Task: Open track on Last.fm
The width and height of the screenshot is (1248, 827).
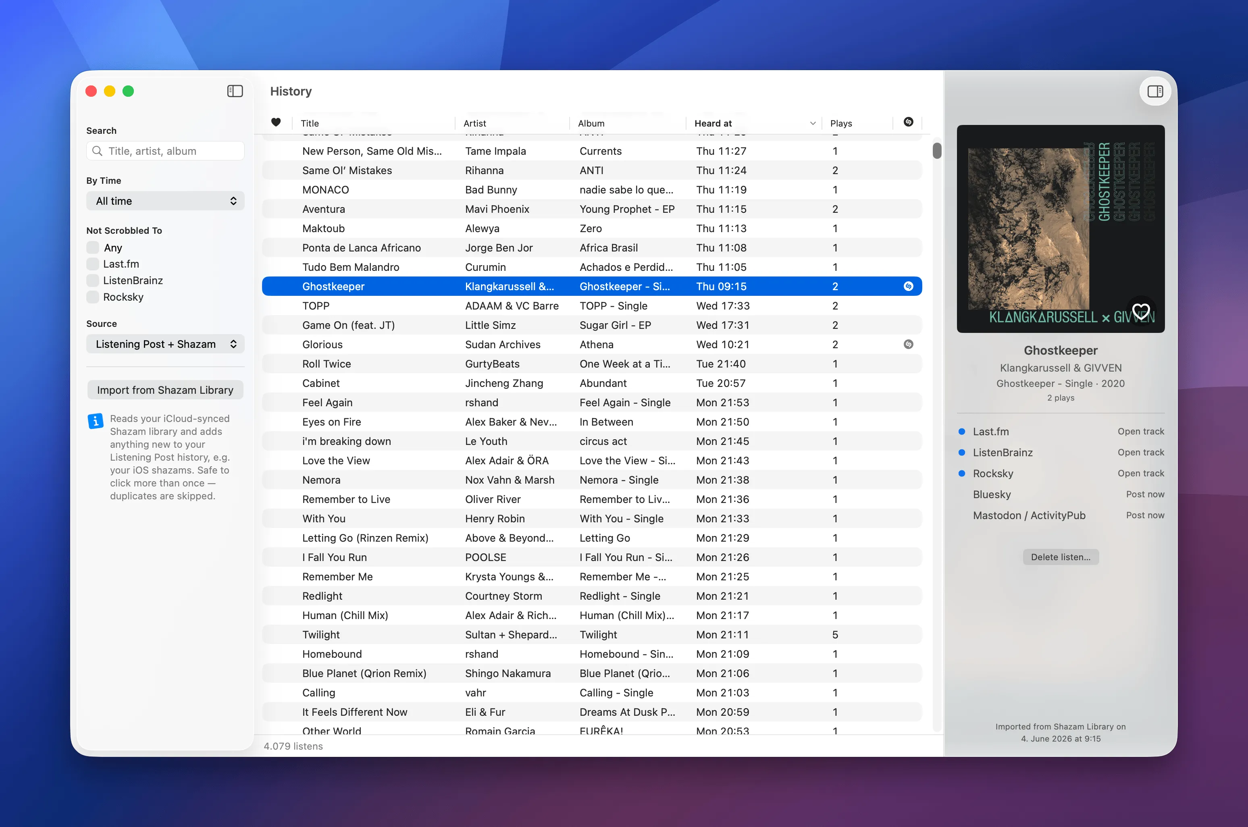Action: pyautogui.click(x=1140, y=431)
